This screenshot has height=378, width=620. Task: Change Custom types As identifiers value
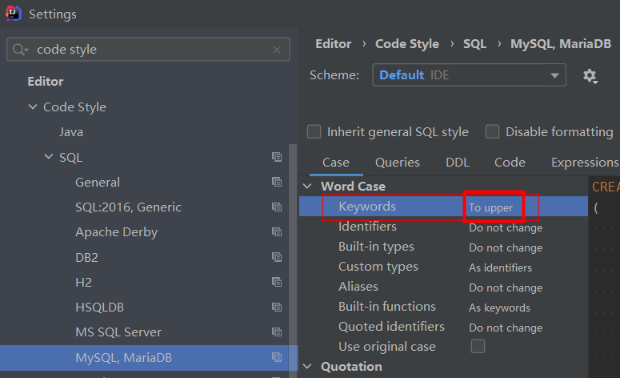coord(500,268)
